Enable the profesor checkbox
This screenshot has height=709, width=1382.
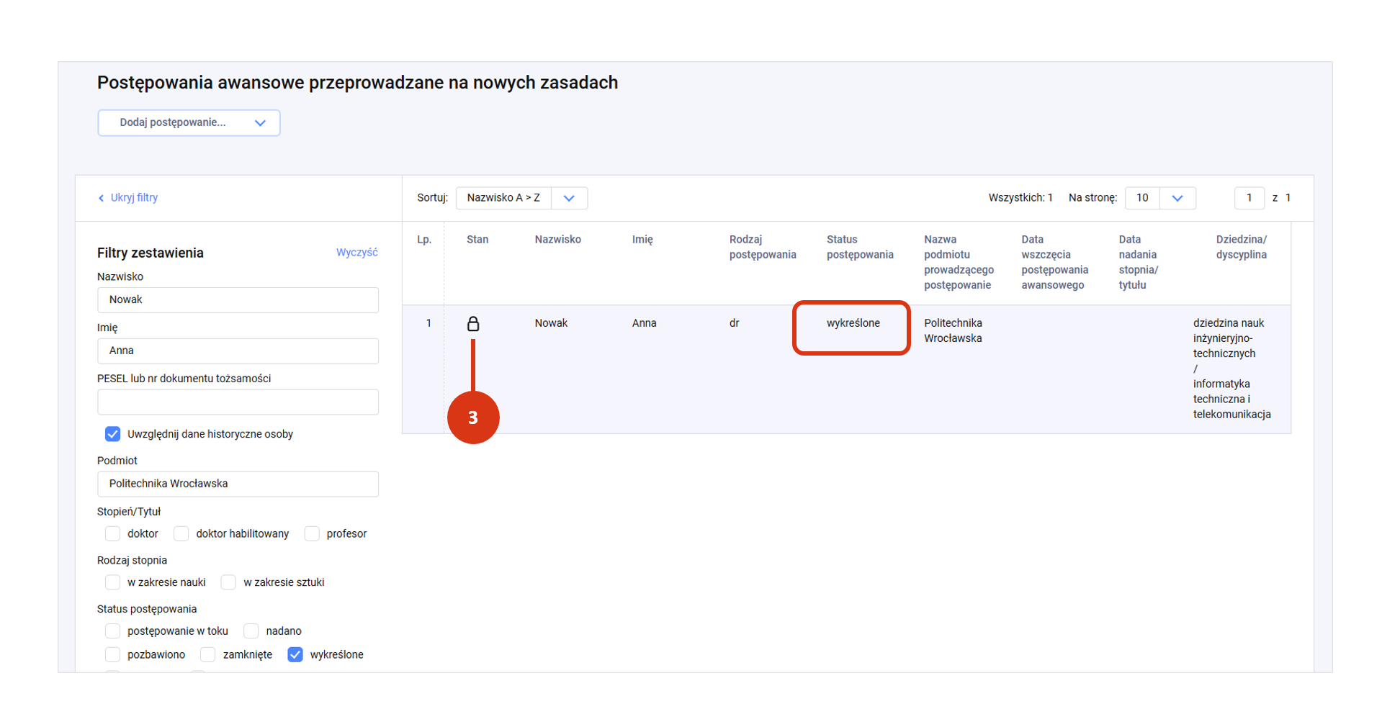(312, 533)
